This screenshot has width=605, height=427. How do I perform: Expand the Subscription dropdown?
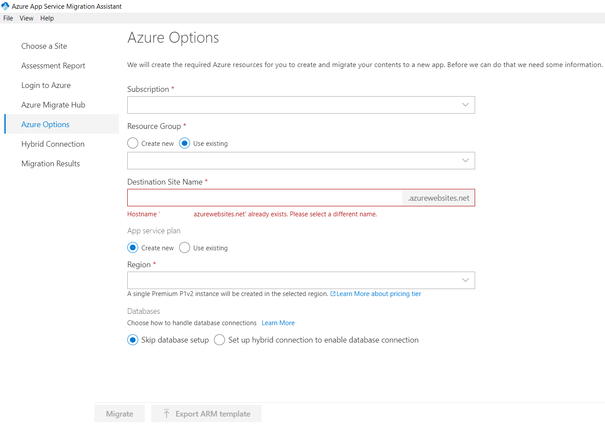pos(301,105)
